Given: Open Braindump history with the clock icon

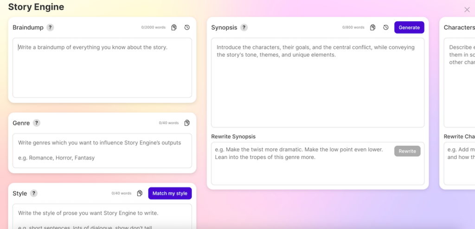Looking at the screenshot, I should (x=187, y=27).
